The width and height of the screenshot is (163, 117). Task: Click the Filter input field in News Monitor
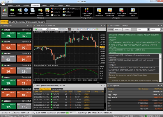click(142, 30)
